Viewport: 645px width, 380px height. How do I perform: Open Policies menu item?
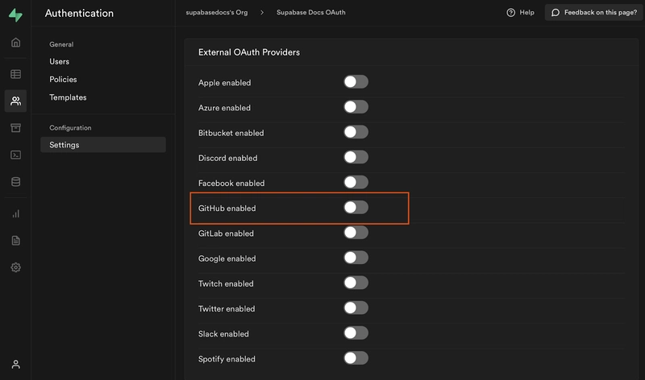pos(63,79)
